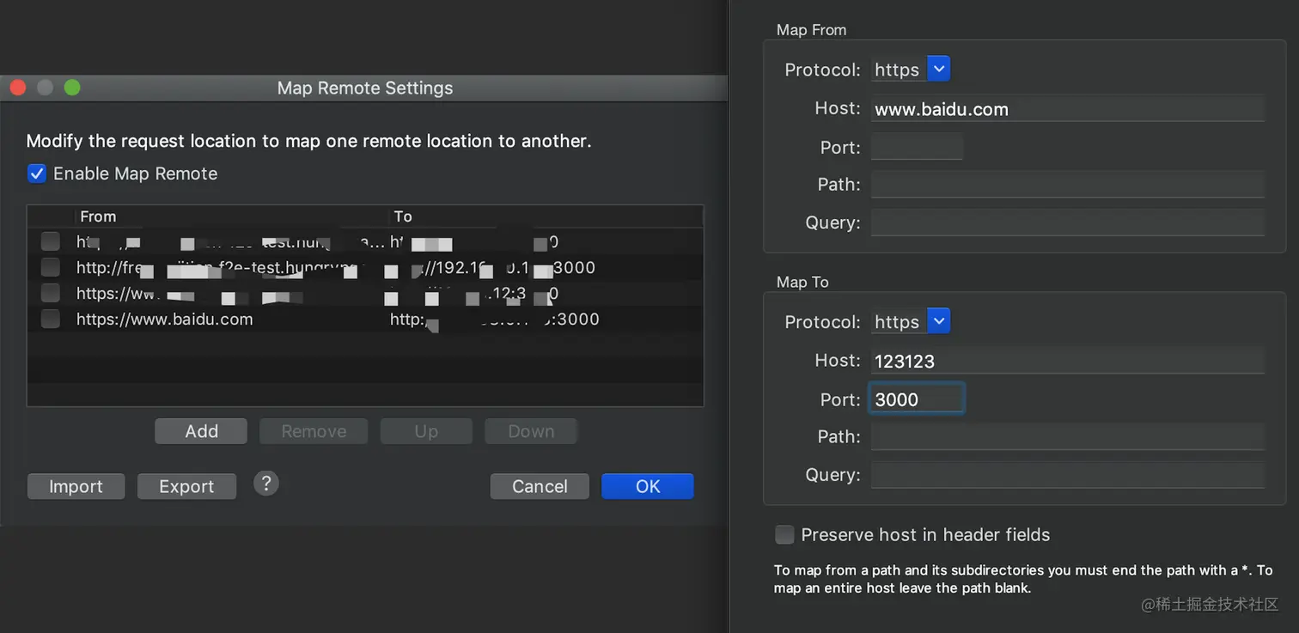Click Map From Path field
Viewport: 1299px width, 633px height.
(1067, 185)
